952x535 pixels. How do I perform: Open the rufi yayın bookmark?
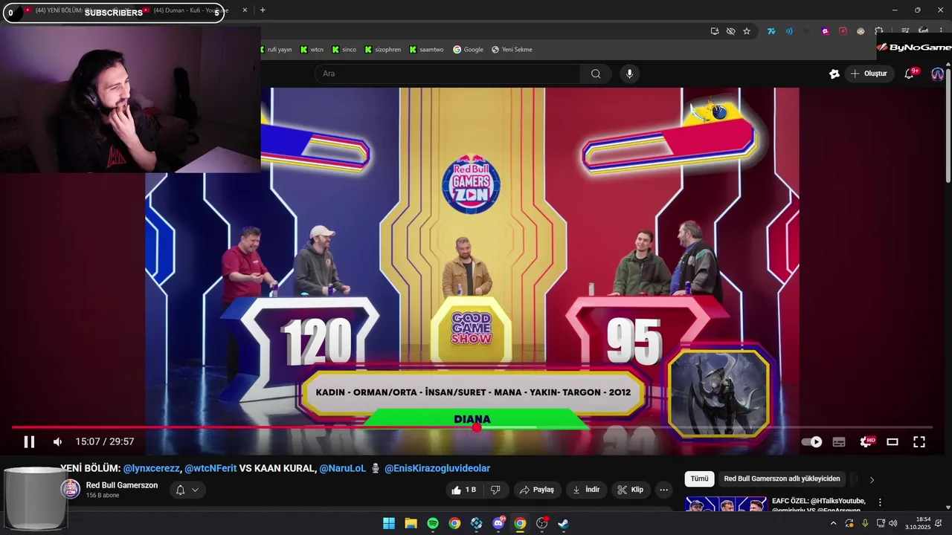(274, 50)
